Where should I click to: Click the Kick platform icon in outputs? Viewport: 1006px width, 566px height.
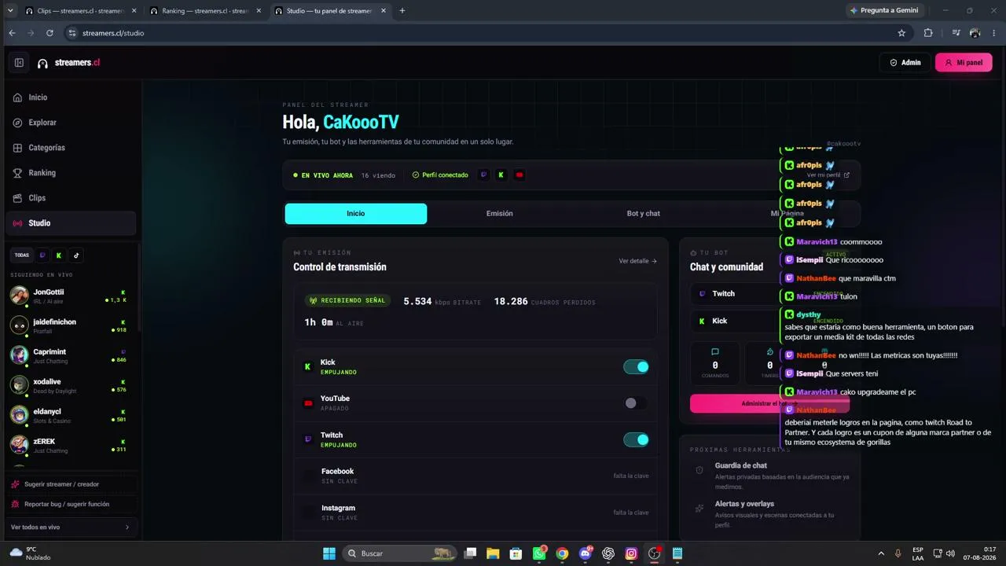(x=308, y=367)
